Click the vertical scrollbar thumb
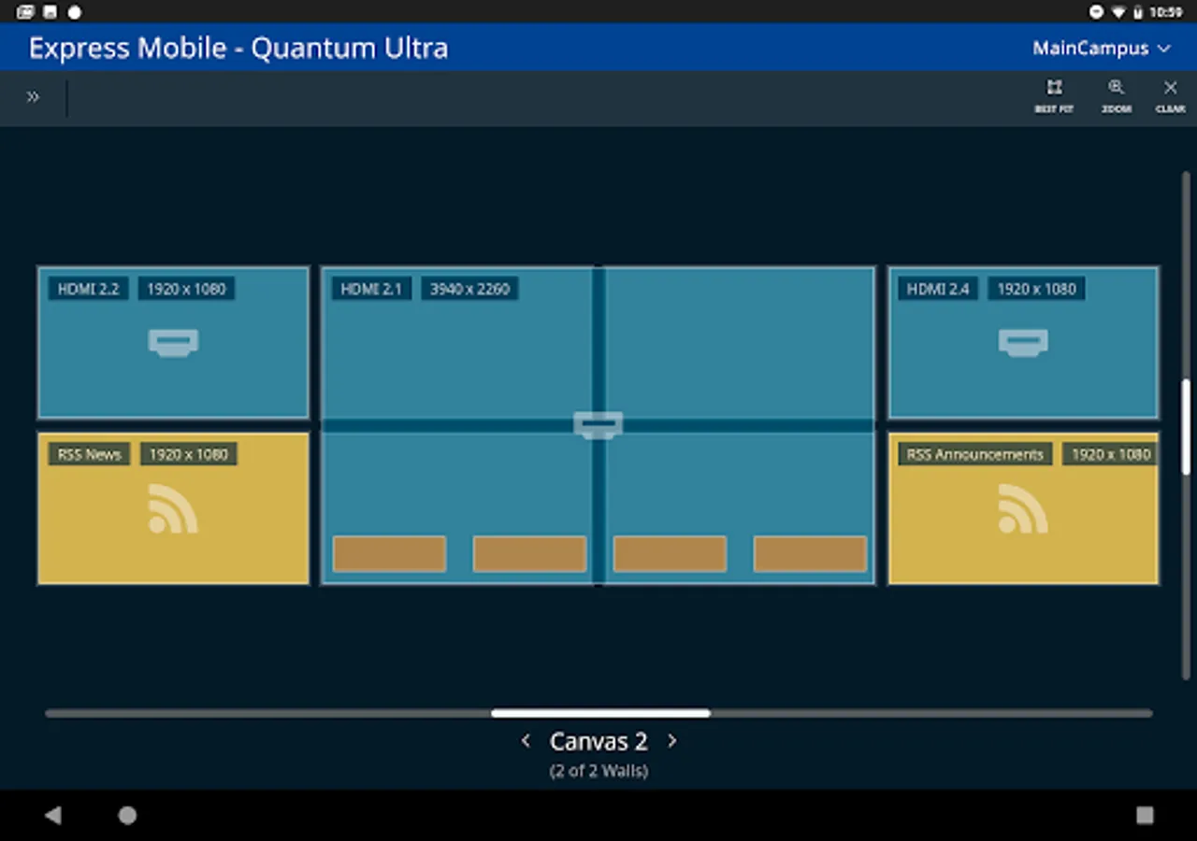This screenshot has height=841, width=1197. (1186, 427)
